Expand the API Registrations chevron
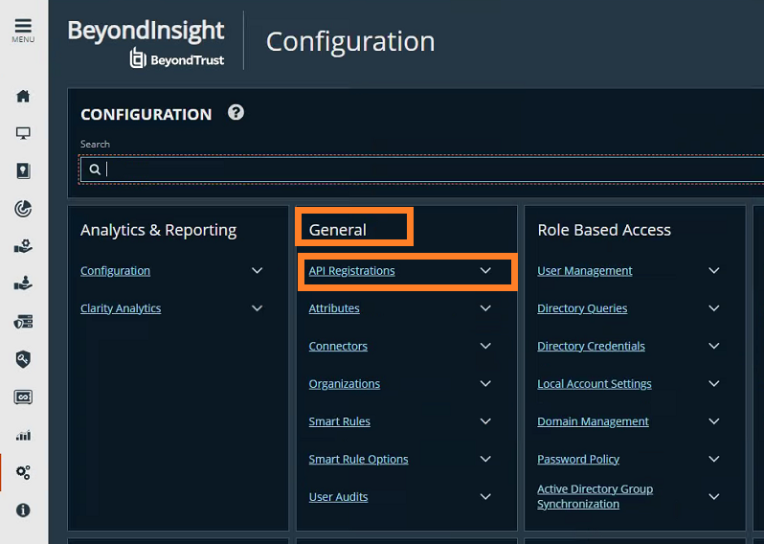The width and height of the screenshot is (764, 544). coord(485,270)
